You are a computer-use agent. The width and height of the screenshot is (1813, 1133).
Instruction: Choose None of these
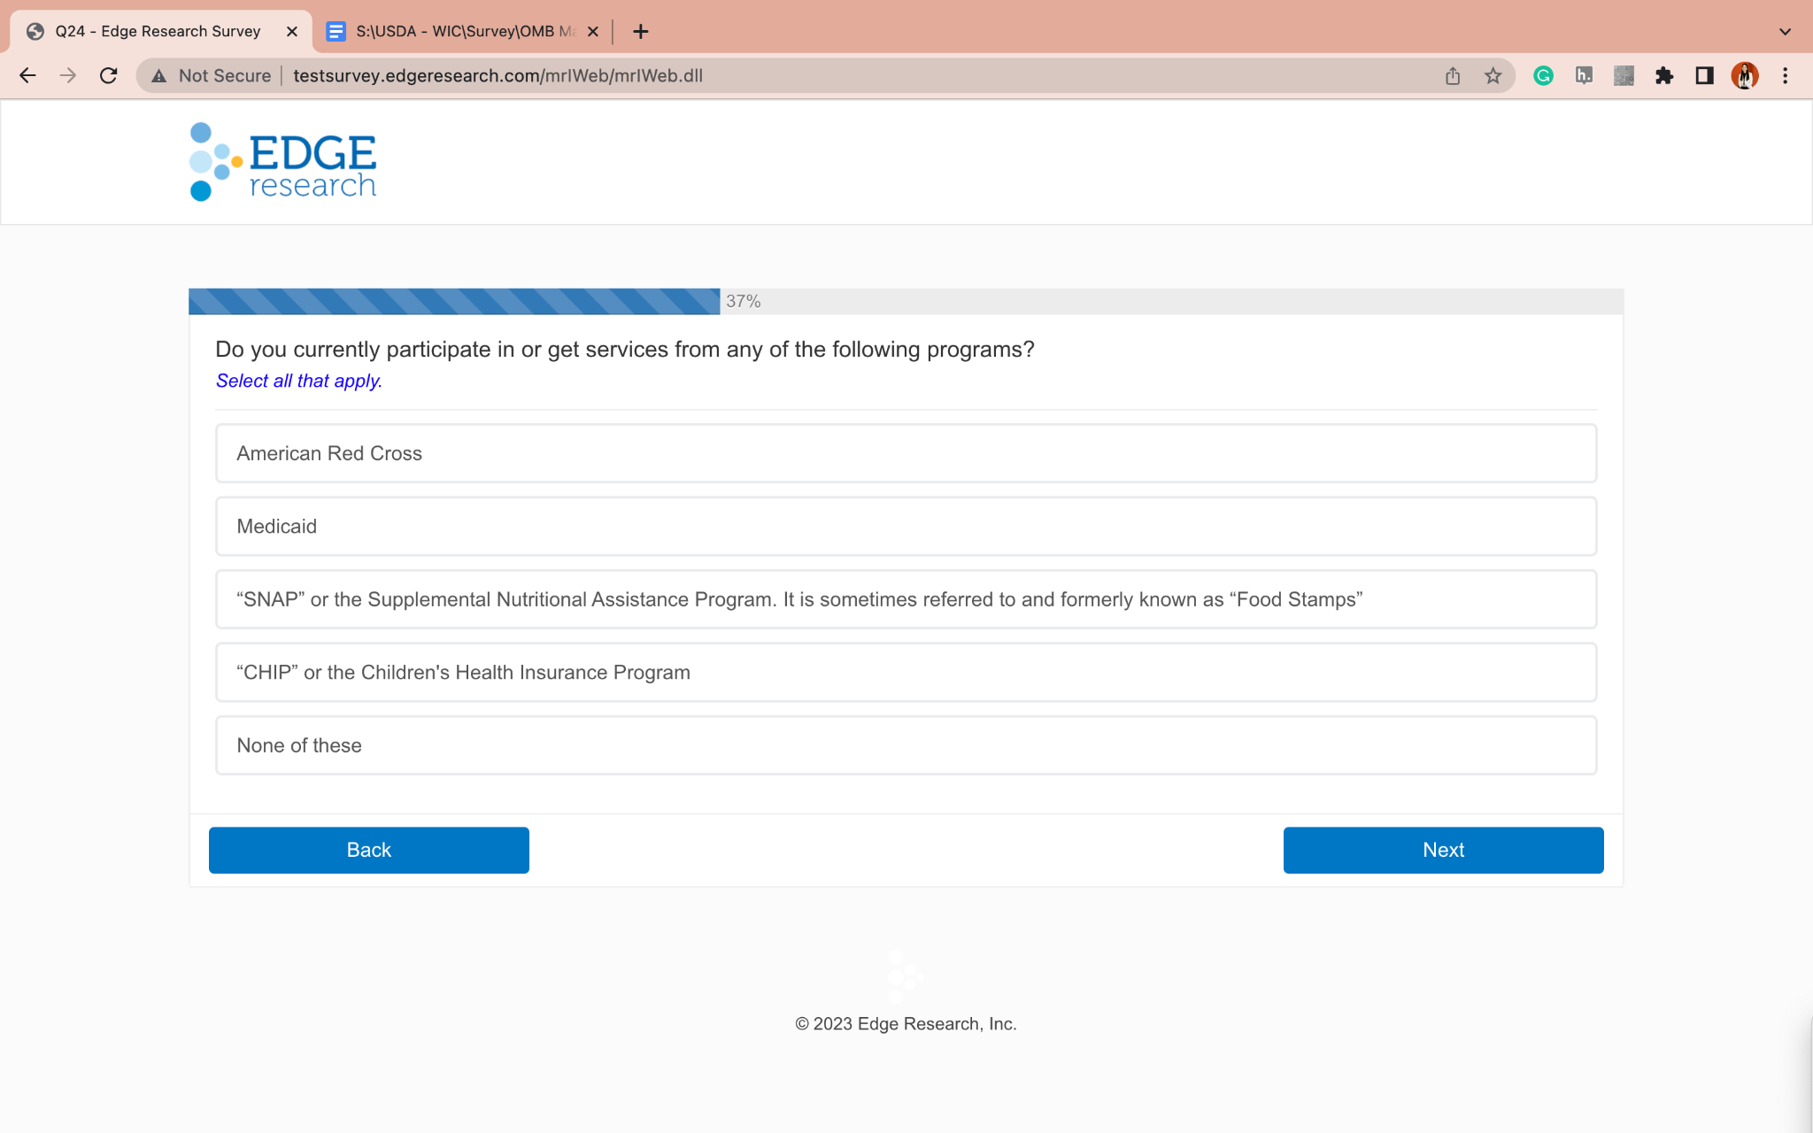point(906,745)
